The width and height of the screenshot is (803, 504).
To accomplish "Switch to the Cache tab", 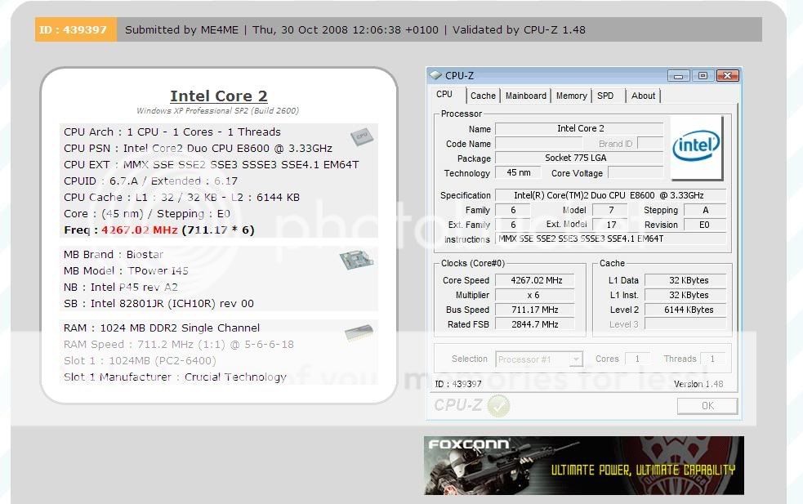I will point(483,96).
